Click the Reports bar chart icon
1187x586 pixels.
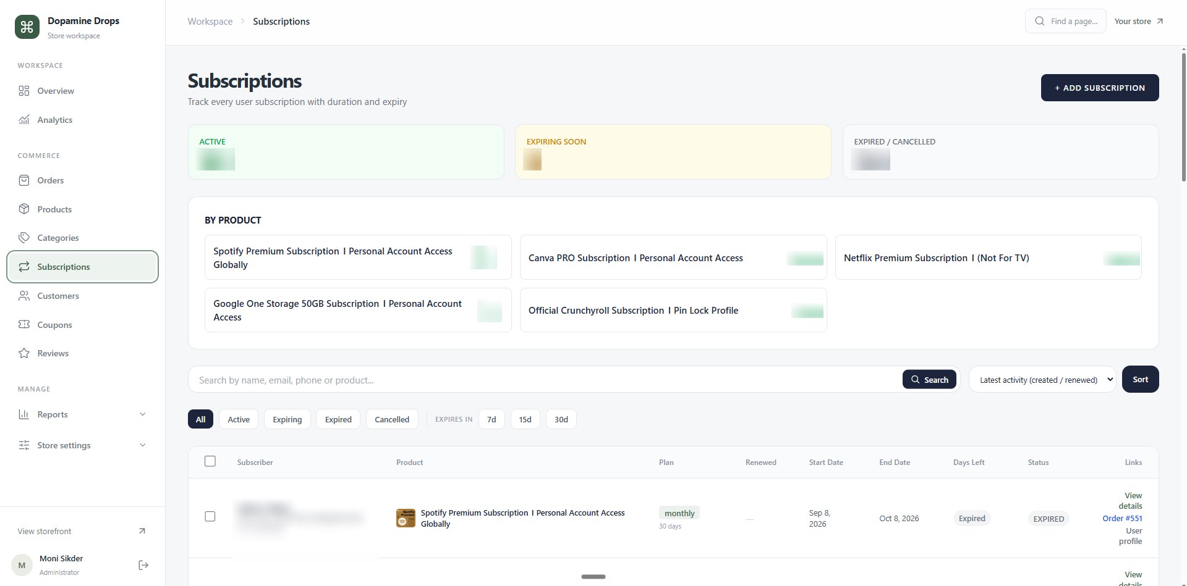24,414
